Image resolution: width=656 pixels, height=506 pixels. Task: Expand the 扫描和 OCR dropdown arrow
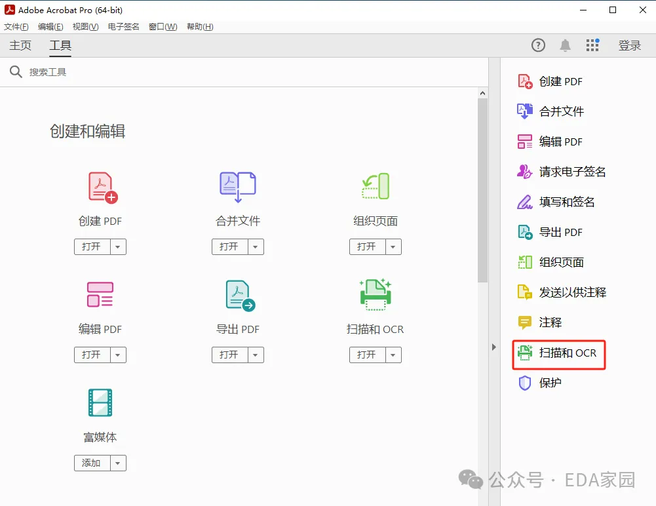(393, 355)
